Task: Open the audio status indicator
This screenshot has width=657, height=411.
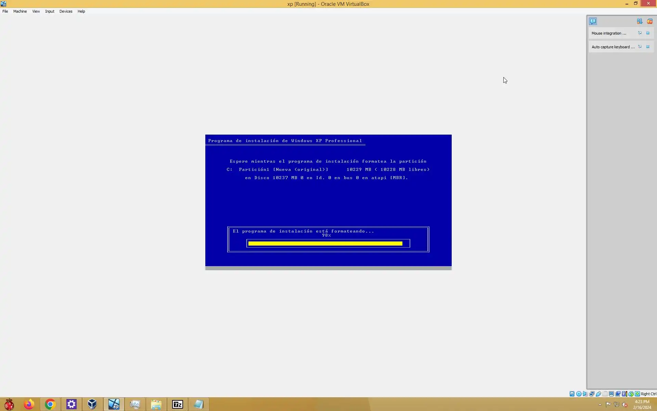Action: coord(585,394)
